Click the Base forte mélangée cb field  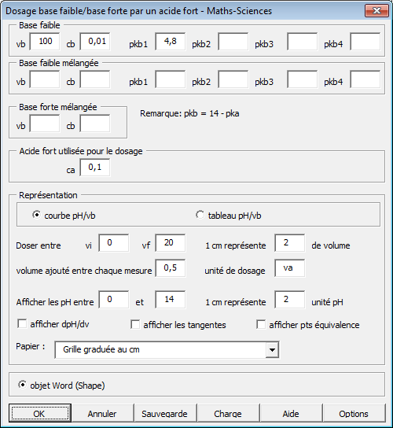click(x=95, y=124)
